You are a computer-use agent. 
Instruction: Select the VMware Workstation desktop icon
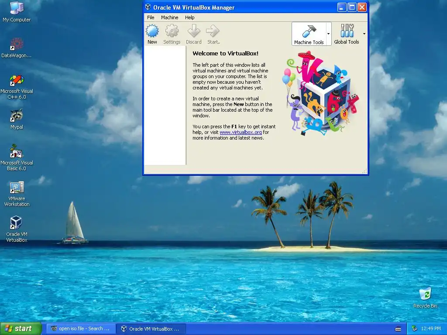[17, 194]
